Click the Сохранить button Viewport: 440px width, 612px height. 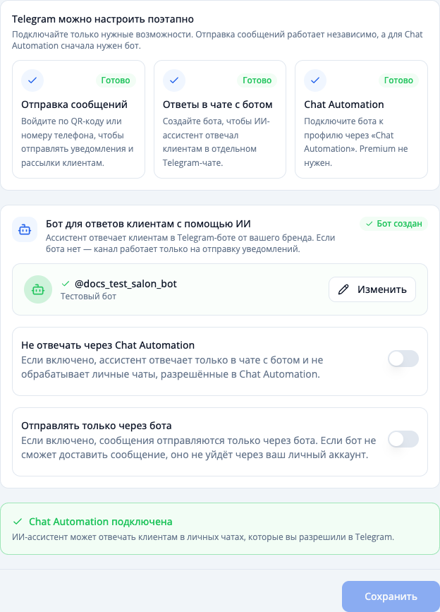tap(391, 596)
